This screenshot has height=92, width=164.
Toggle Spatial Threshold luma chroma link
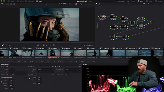click(30, 79)
